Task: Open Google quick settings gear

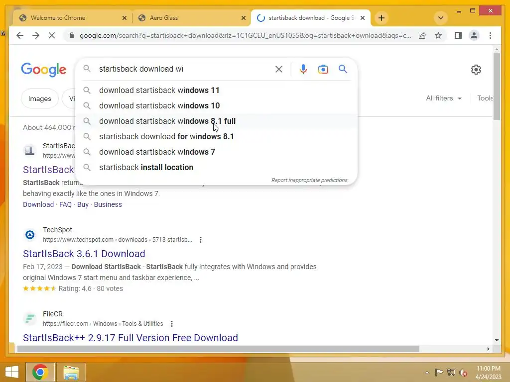Action: pos(476,69)
